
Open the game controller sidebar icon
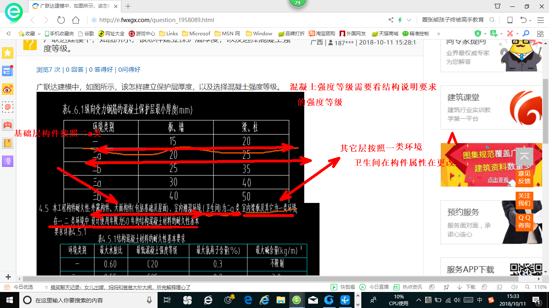click(8, 125)
